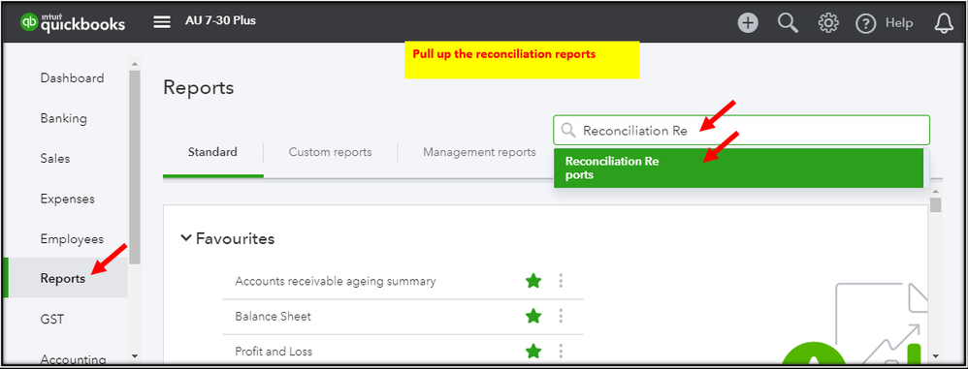Open the Balance Sheet report

click(x=273, y=316)
